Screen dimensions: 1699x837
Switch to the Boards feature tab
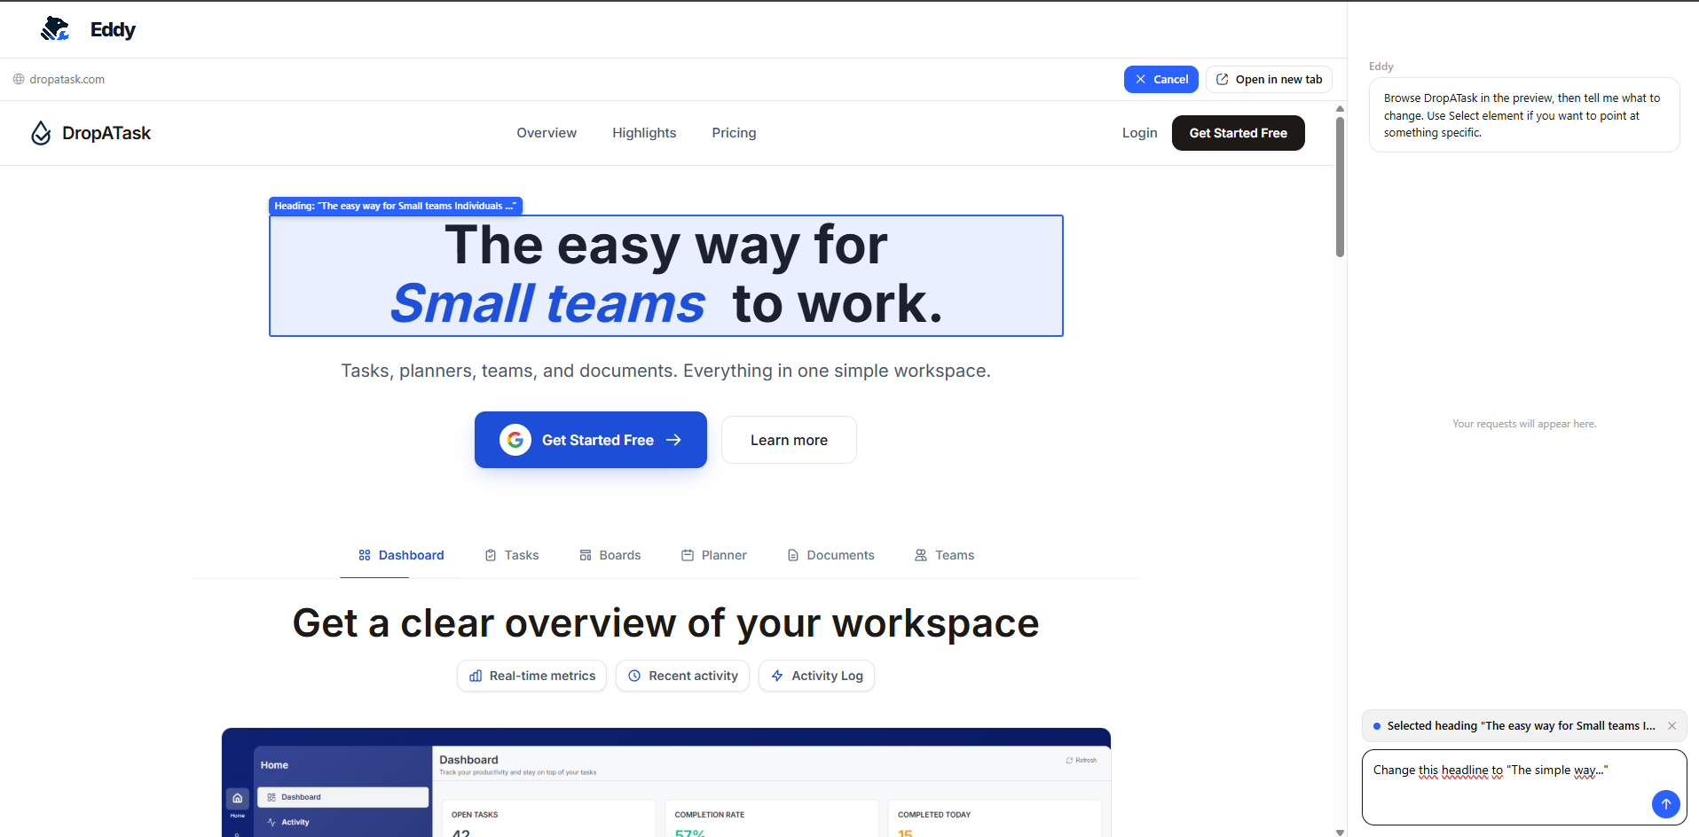[610, 555]
